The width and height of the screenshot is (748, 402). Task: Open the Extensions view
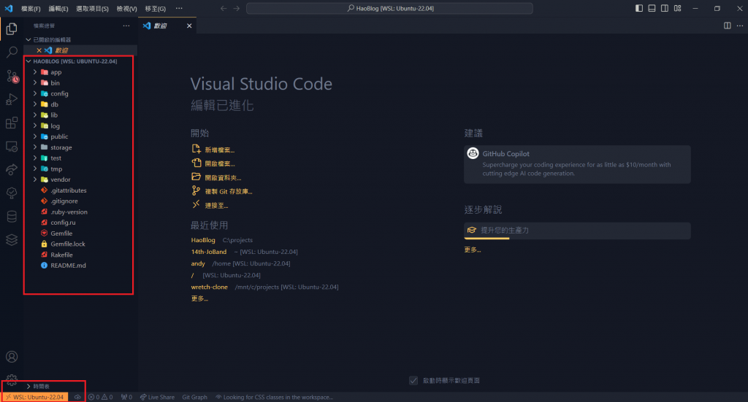(x=12, y=123)
